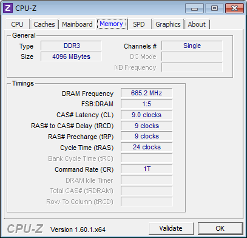Click the maximize window button
This screenshot has width=247, height=238.
[214, 8]
